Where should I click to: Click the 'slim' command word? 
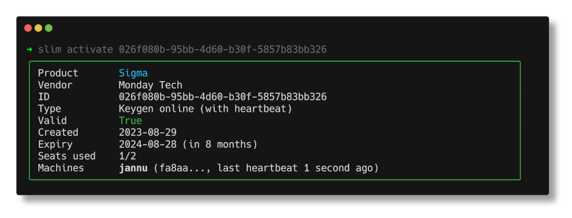pyautogui.click(x=49, y=50)
